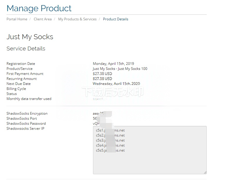Click the Billing Cycle label

click(x=16, y=89)
